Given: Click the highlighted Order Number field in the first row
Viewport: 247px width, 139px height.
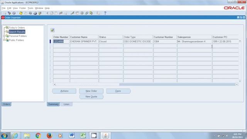Looking at the screenshot, I should click(61, 41).
